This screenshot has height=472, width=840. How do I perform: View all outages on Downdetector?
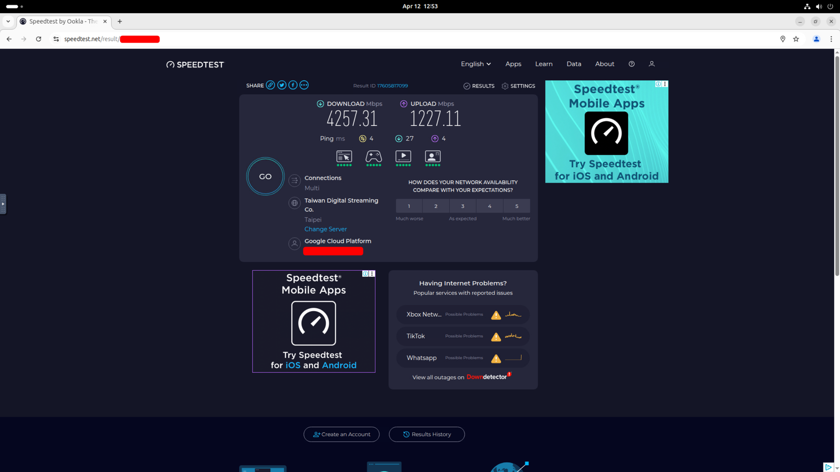(462, 377)
